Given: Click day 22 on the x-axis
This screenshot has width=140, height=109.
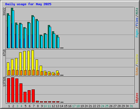Looking at the screenshot, I should click(x=94, y=106).
